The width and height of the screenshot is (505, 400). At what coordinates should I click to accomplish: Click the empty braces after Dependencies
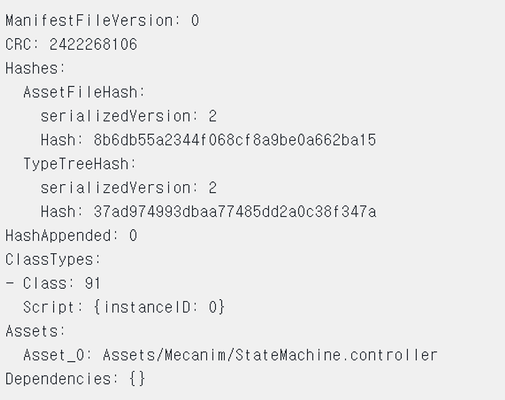(x=137, y=379)
